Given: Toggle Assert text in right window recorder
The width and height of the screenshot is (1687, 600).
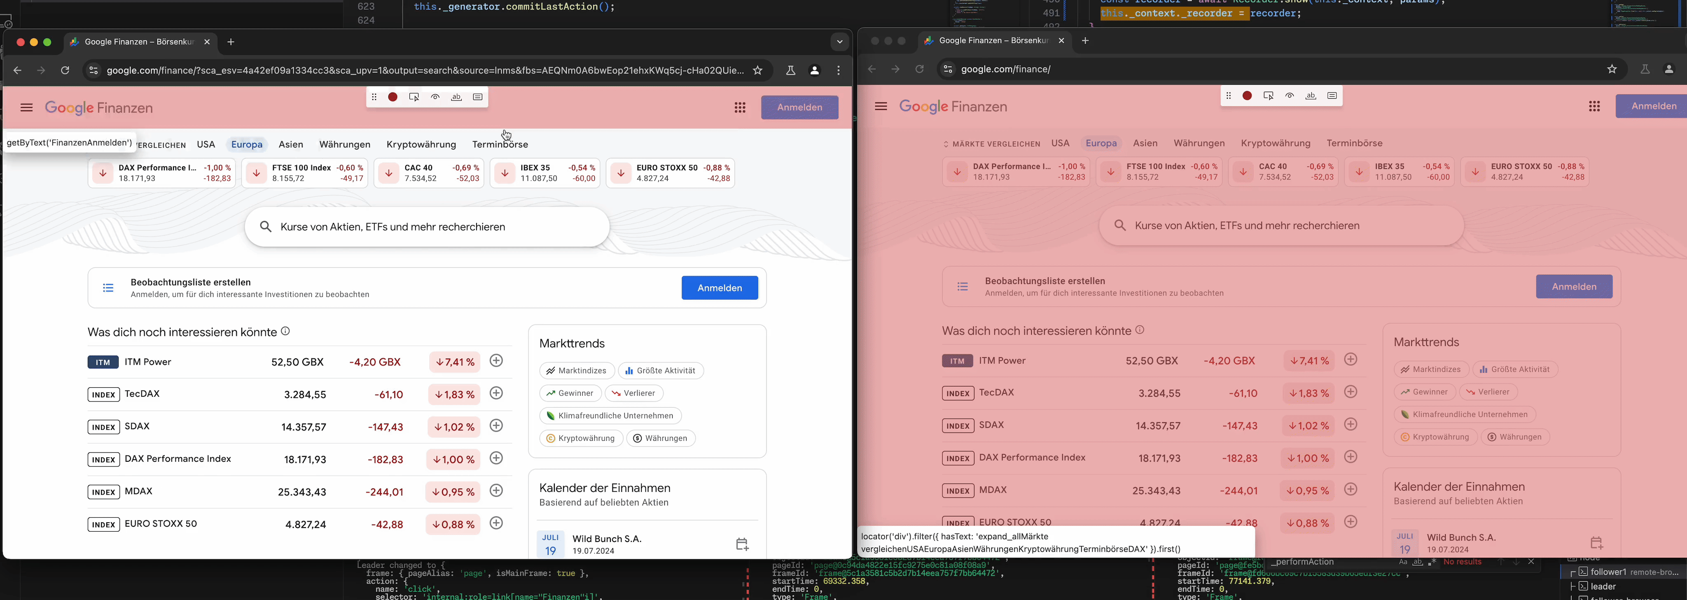Looking at the screenshot, I should point(1311,95).
